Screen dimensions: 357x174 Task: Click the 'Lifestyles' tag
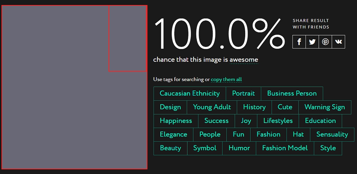click(278, 121)
